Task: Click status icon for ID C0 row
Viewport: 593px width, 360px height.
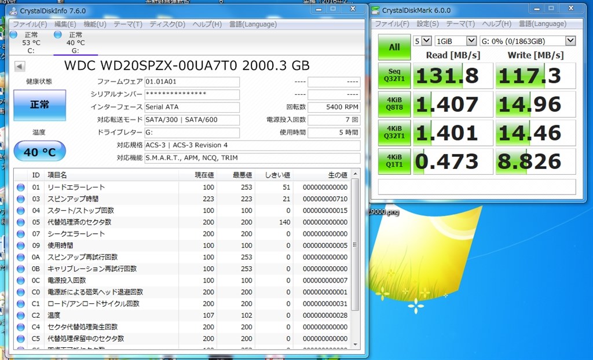Action: [x=20, y=292]
